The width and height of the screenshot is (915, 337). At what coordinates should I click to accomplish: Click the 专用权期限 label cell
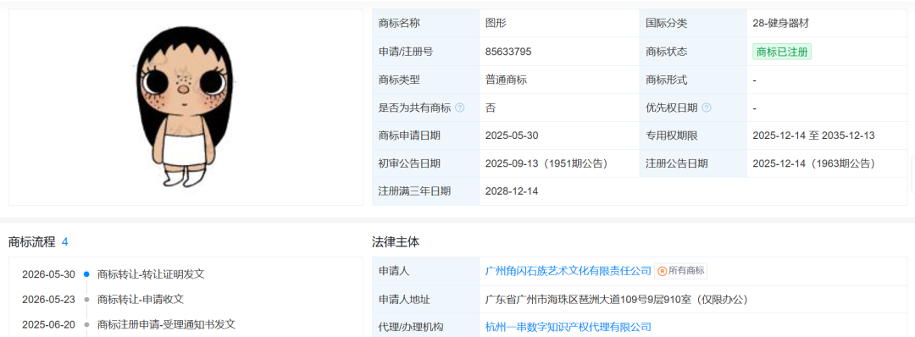click(693, 135)
